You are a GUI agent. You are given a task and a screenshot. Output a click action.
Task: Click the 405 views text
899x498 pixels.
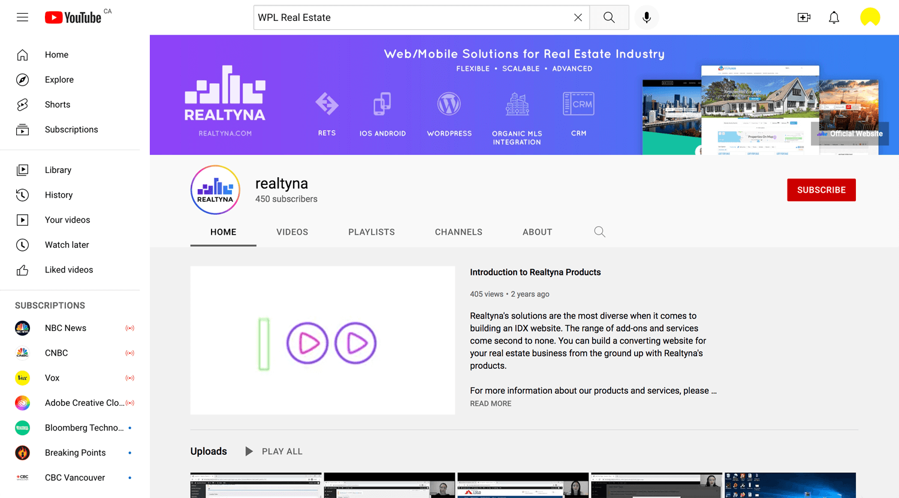487,294
